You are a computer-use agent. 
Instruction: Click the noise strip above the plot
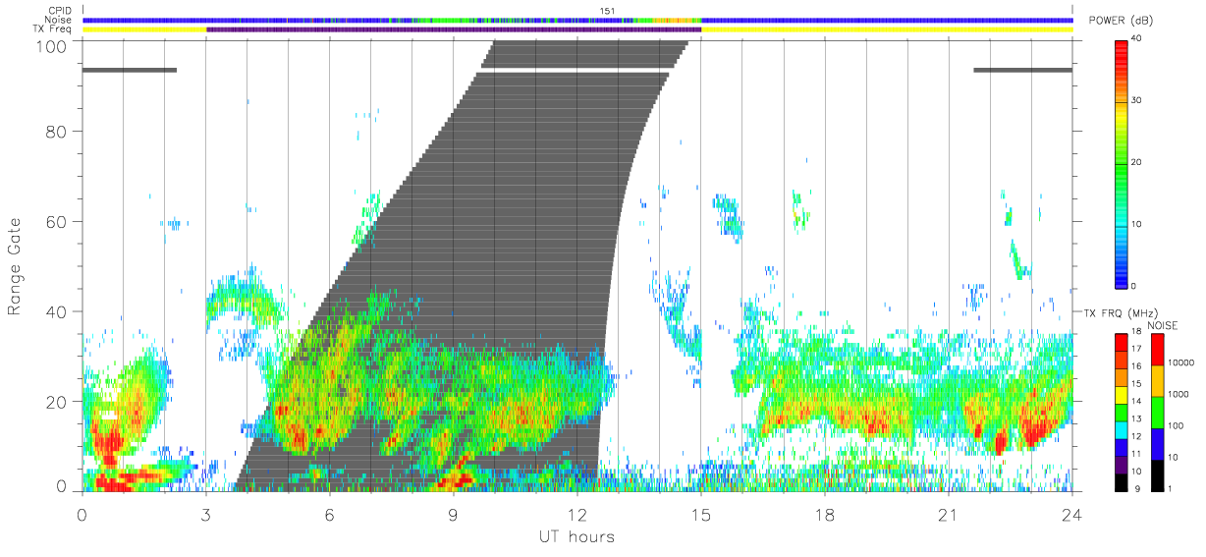point(577,20)
